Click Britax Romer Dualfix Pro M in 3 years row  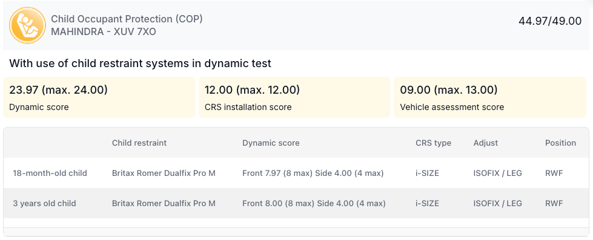click(164, 203)
